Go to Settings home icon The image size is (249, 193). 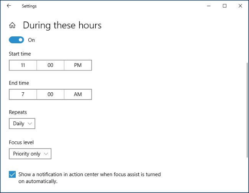tap(13, 26)
